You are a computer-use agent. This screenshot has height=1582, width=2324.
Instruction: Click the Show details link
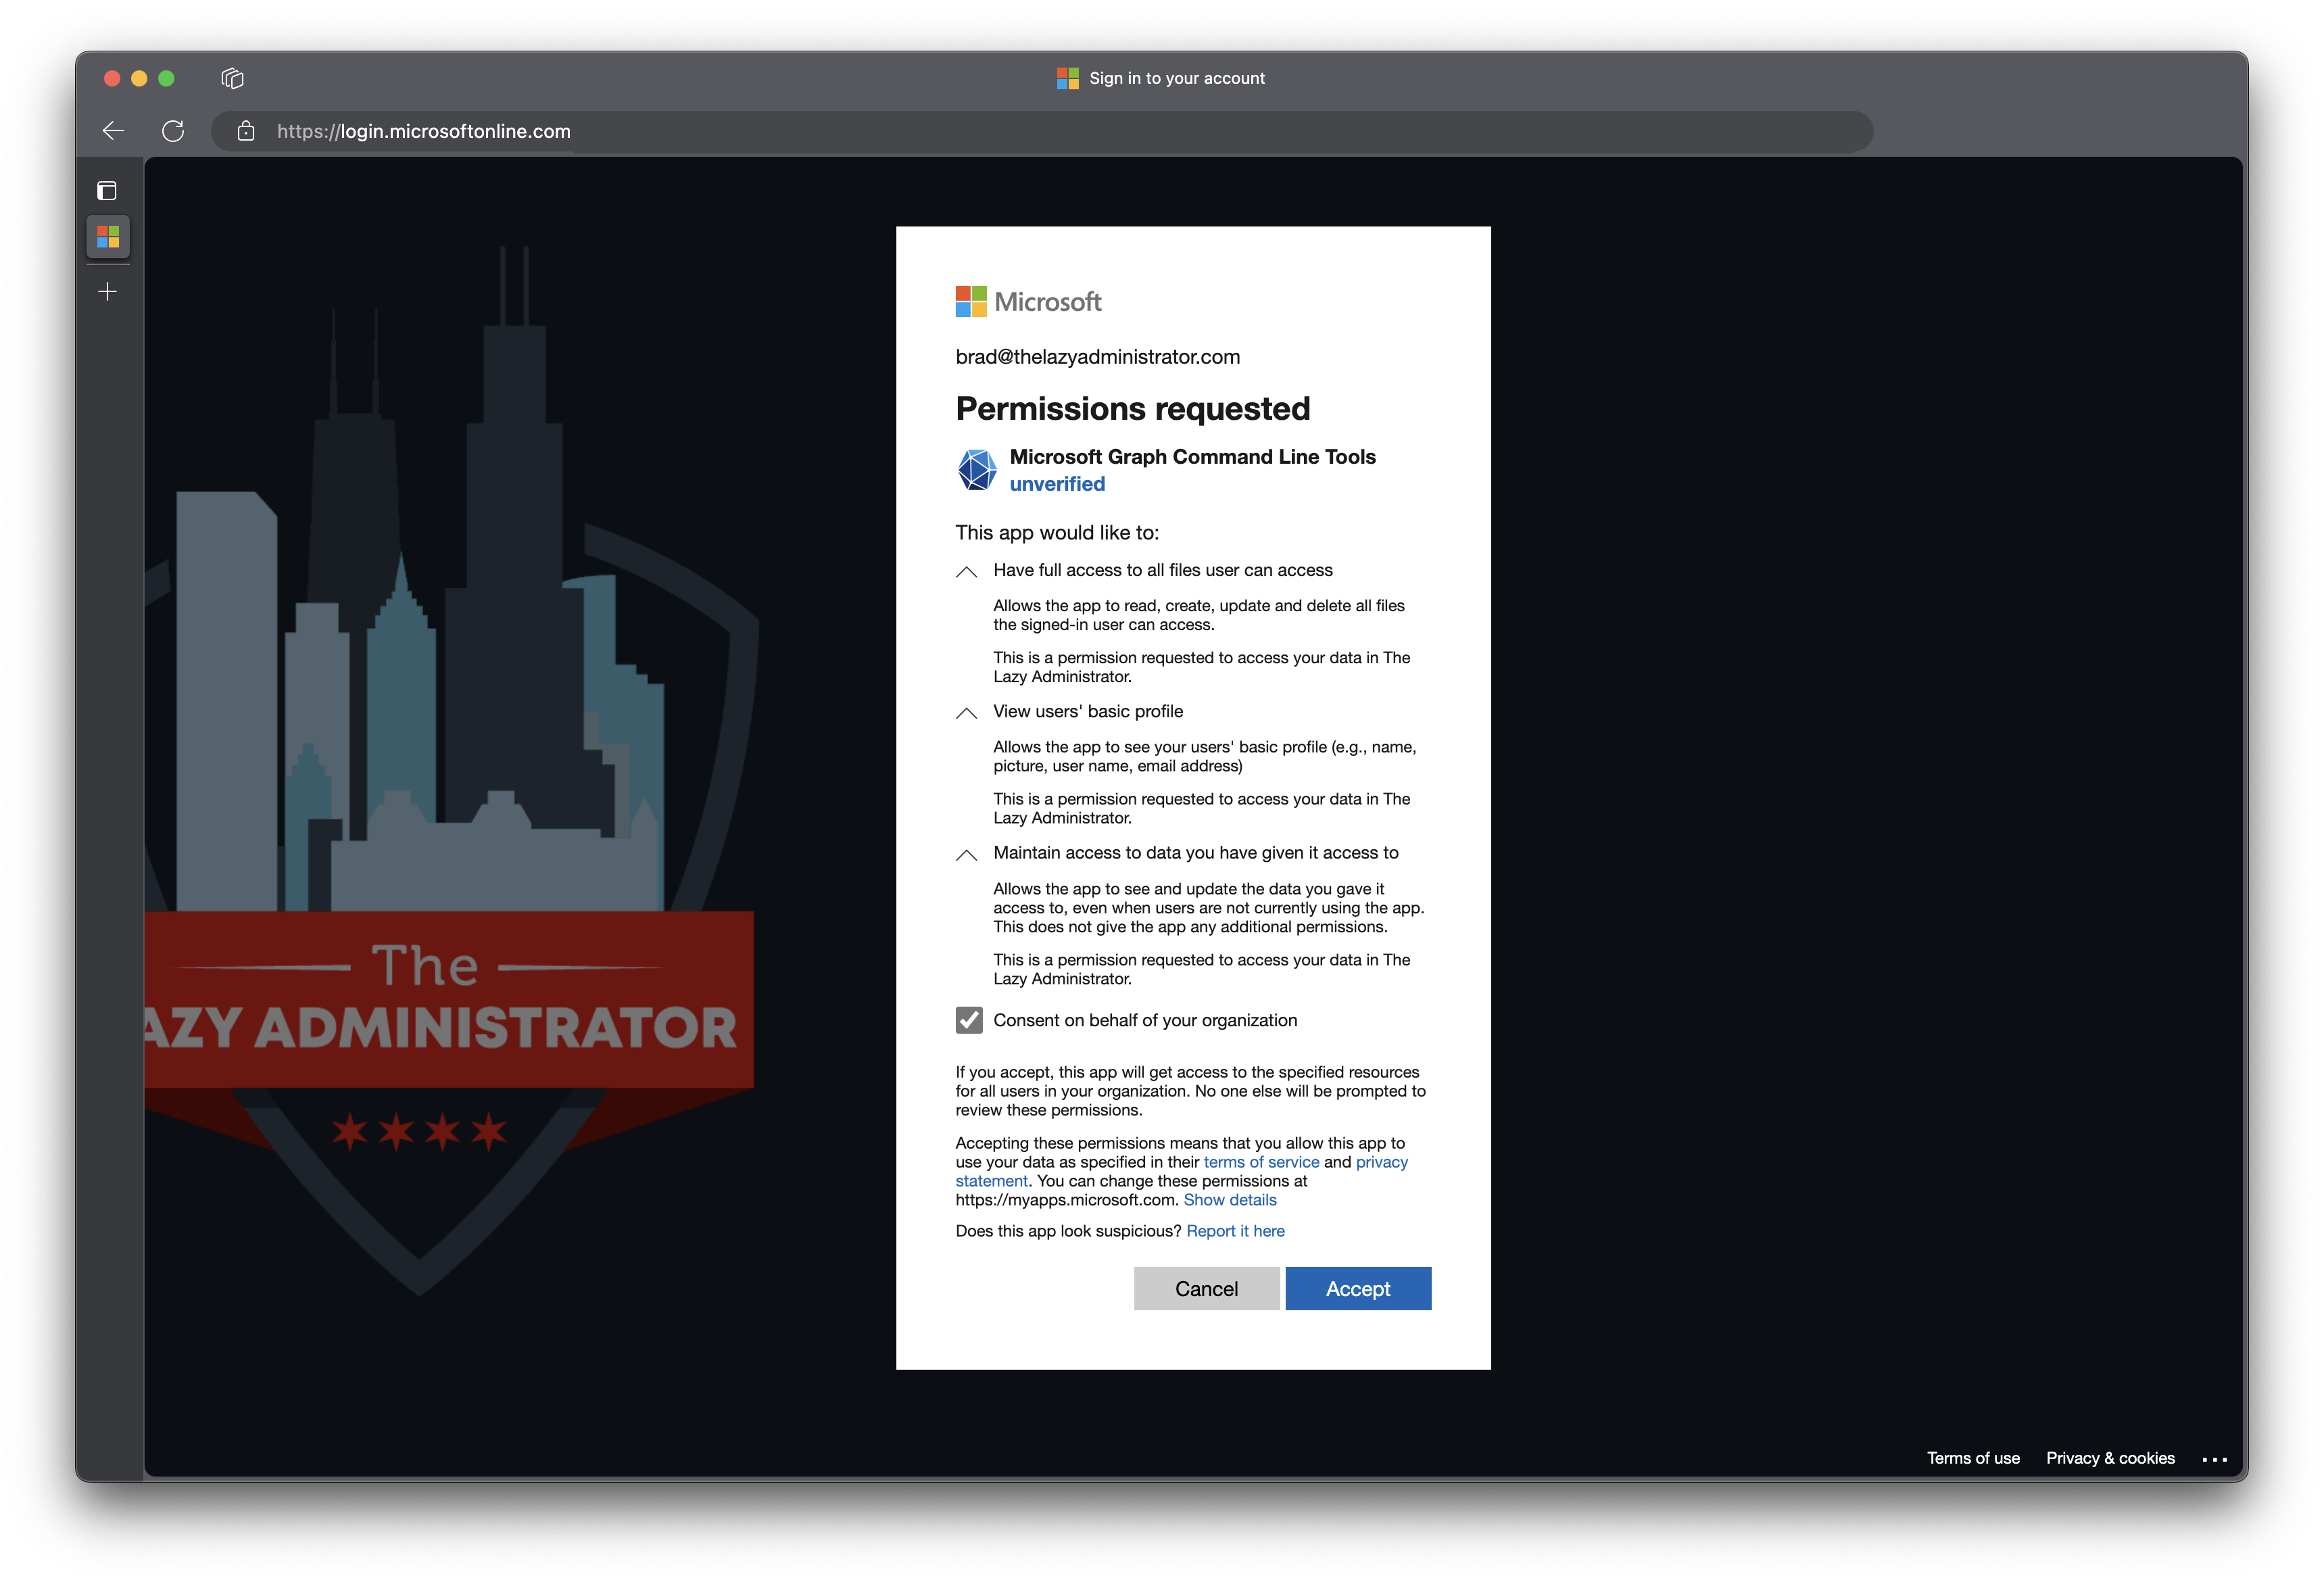[x=1230, y=1200]
